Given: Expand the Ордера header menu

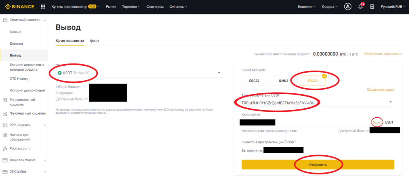Looking at the screenshot, I should [x=330, y=7].
